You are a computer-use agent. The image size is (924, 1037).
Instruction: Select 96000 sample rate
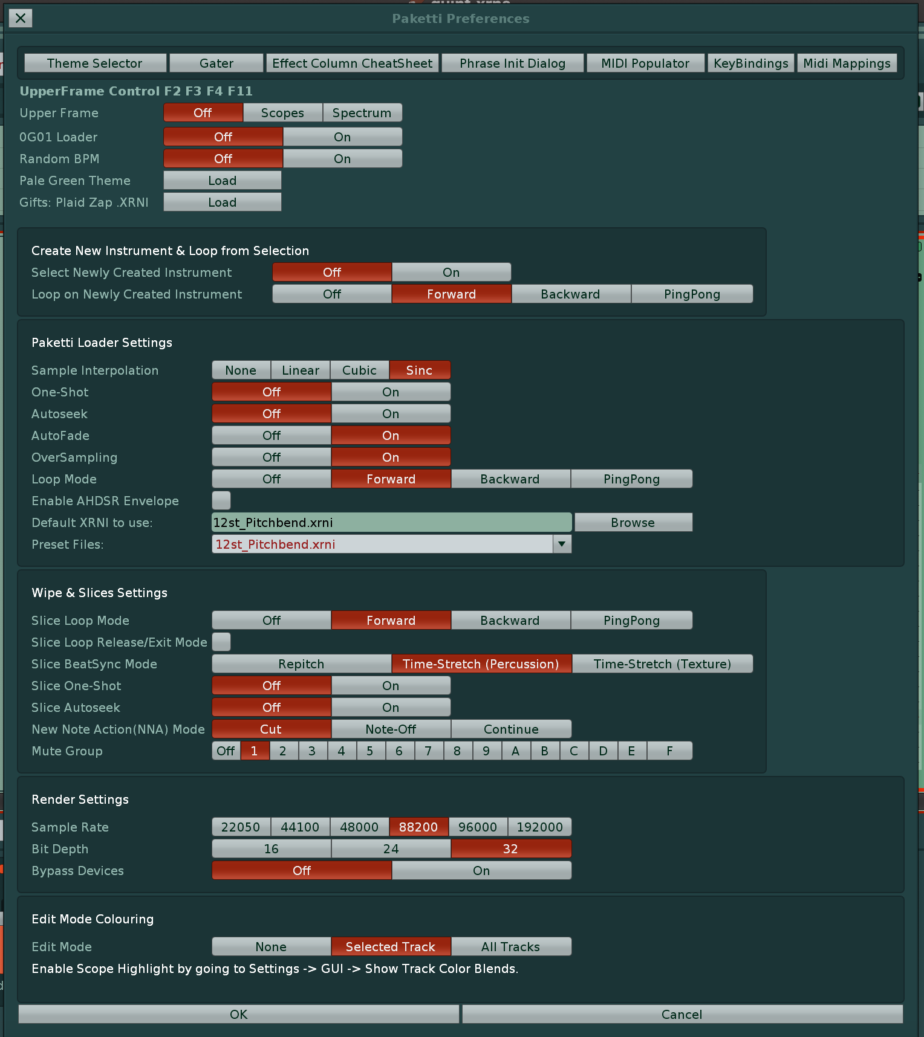tap(477, 827)
